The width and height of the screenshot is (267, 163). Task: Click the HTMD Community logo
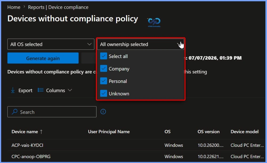point(154,22)
